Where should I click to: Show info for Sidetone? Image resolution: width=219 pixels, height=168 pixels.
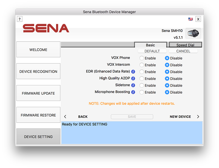click(x=133, y=85)
